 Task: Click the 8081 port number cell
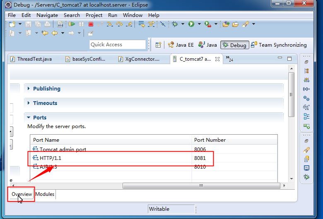[x=200, y=158]
